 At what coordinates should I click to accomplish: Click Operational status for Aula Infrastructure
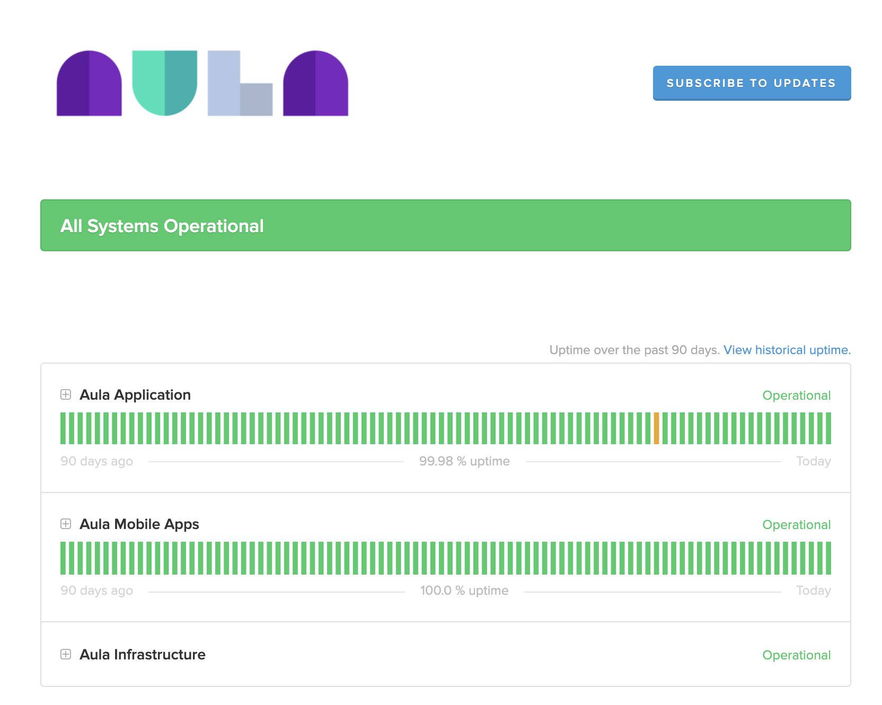(x=797, y=655)
